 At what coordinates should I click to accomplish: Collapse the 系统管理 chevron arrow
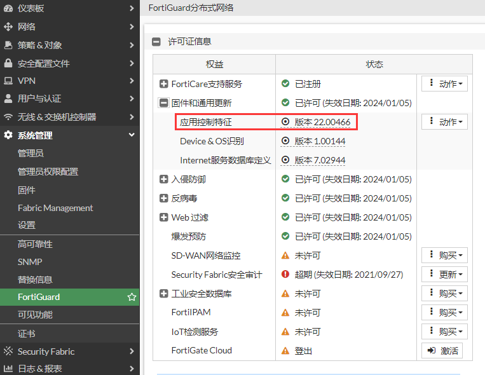pos(132,135)
